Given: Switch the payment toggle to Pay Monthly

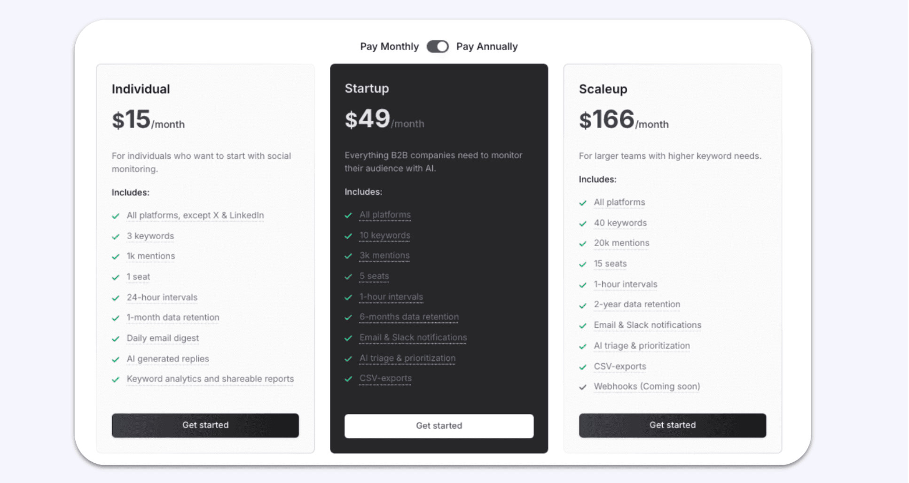Looking at the screenshot, I should point(438,47).
